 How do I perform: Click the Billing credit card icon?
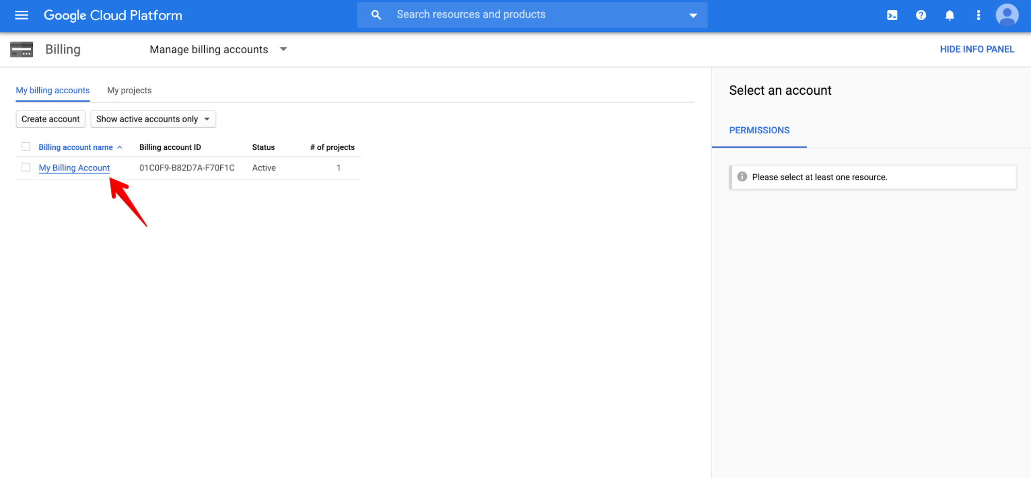tap(21, 49)
